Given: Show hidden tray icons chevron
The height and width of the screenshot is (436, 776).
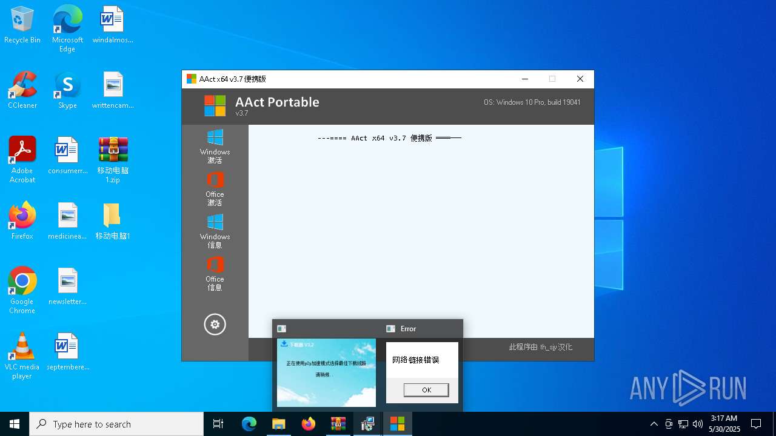Looking at the screenshot, I should point(654,424).
